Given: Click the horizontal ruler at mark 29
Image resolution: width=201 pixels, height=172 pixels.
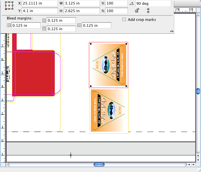Looking at the screenshot, I should pos(177,10).
